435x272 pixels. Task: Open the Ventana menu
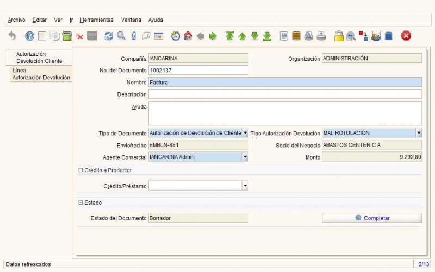131,20
